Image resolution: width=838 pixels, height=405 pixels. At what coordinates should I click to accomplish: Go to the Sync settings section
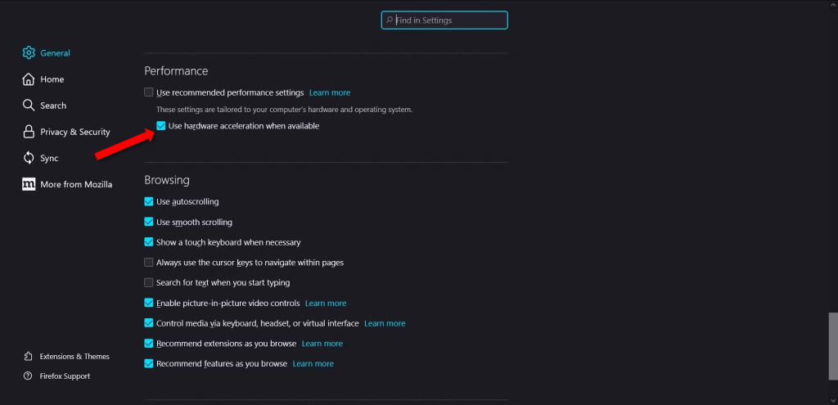pyautogui.click(x=49, y=158)
